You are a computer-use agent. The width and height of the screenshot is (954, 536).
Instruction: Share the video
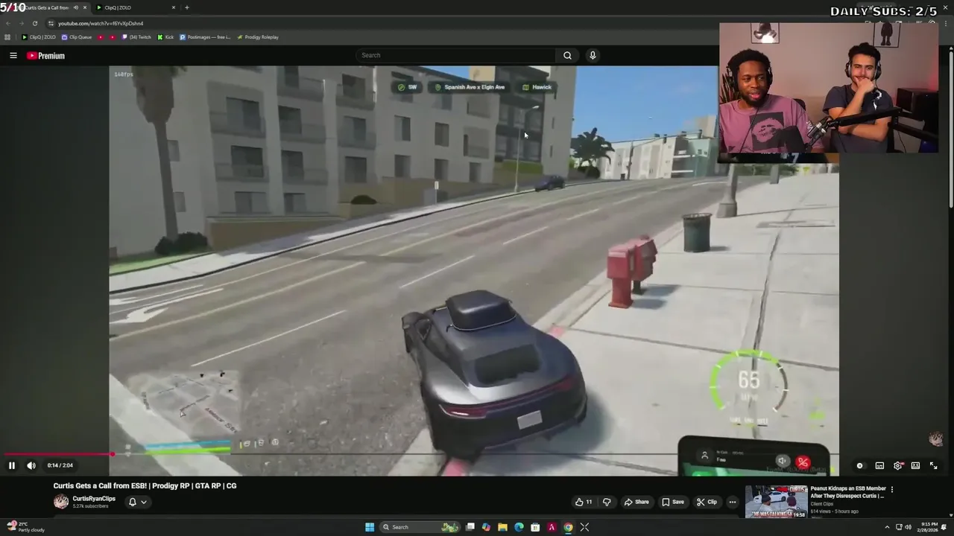coord(636,502)
